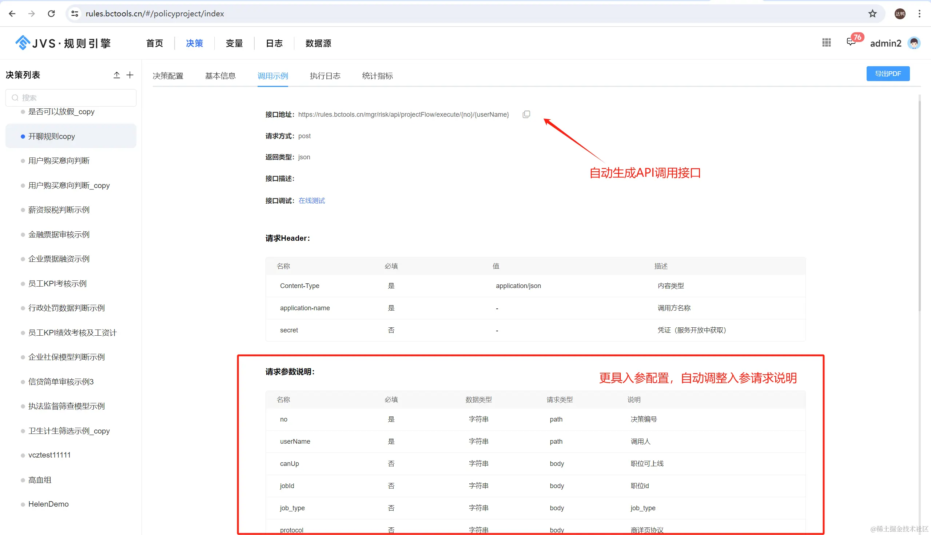Click the admin2 user avatar
The width and height of the screenshot is (931, 535).
coord(914,43)
